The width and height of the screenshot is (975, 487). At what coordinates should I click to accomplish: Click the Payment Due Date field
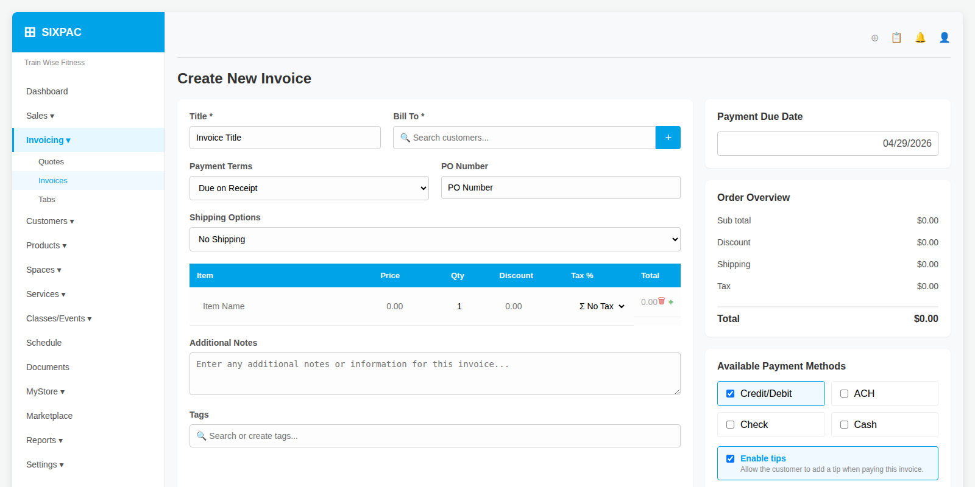[828, 144]
